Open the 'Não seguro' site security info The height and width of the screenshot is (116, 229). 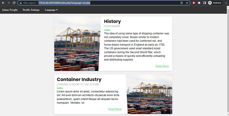(27, 3)
